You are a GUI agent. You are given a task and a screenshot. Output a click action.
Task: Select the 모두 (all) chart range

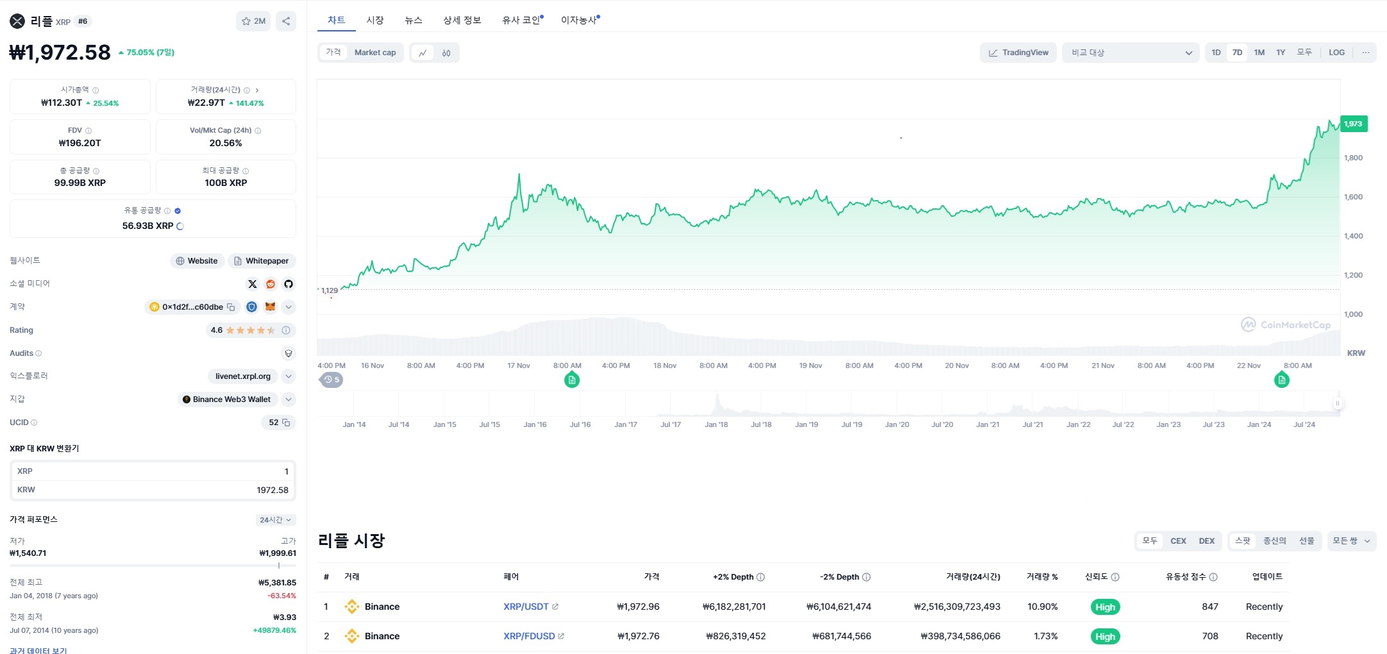click(x=1304, y=53)
